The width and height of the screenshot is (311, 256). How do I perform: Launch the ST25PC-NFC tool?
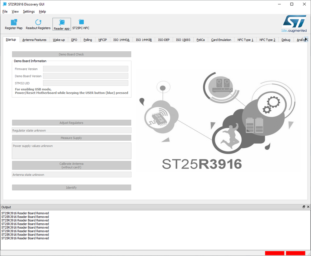pyautogui.click(x=81, y=24)
